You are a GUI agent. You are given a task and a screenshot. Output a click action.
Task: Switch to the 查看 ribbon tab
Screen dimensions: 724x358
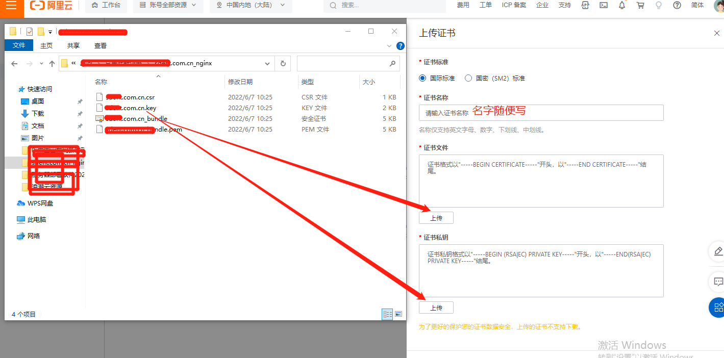point(101,45)
